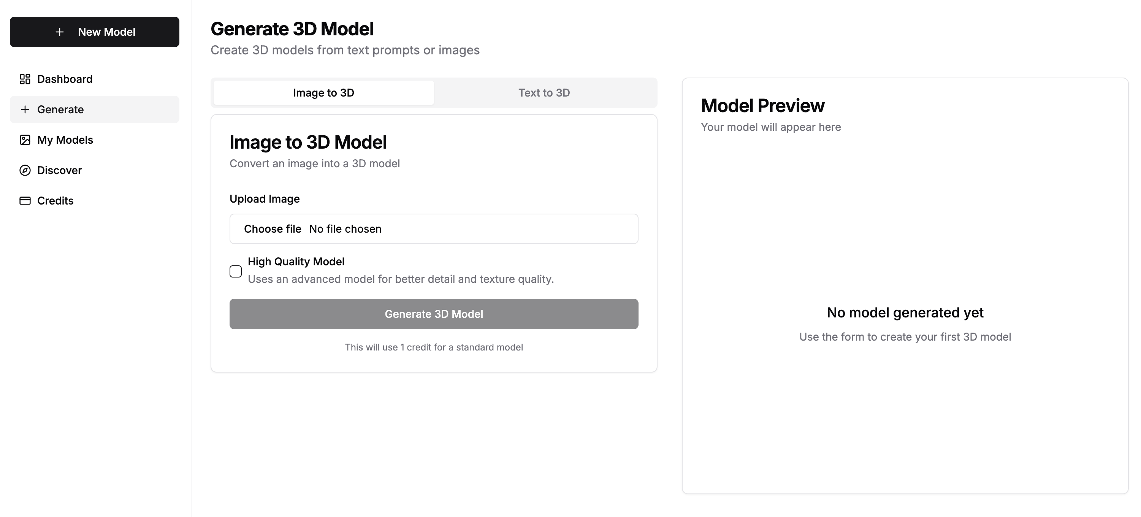This screenshot has width=1141, height=517.
Task: Click the plus icon in New Model button
Action: tap(60, 32)
